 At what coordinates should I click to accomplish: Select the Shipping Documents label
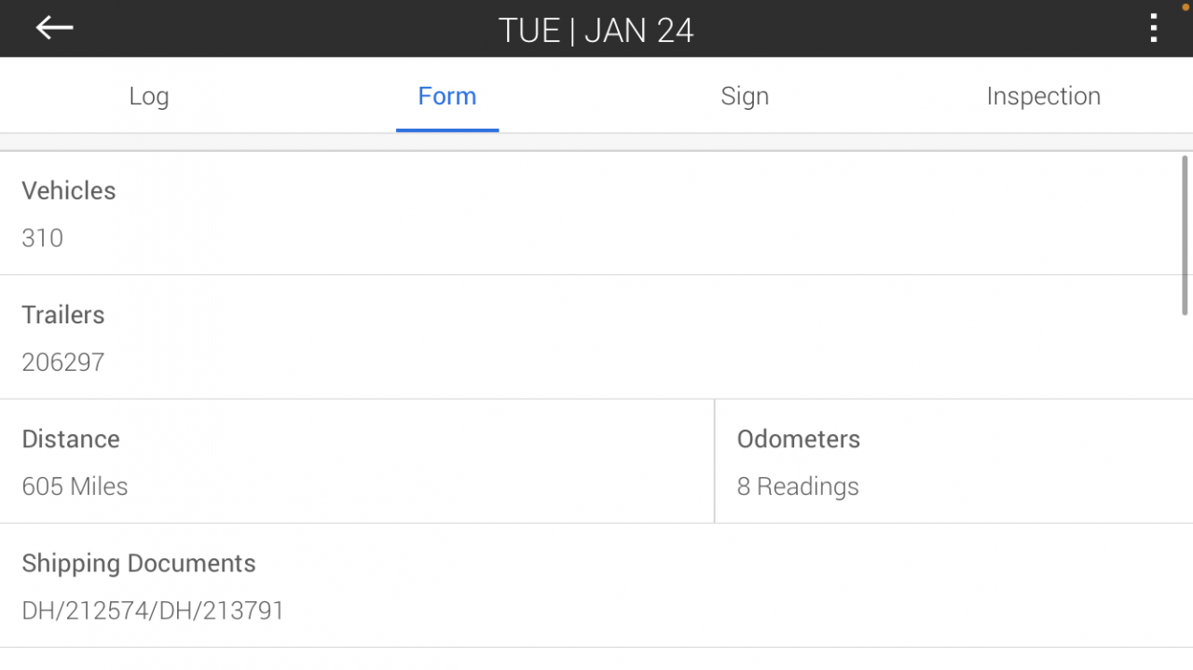(139, 564)
